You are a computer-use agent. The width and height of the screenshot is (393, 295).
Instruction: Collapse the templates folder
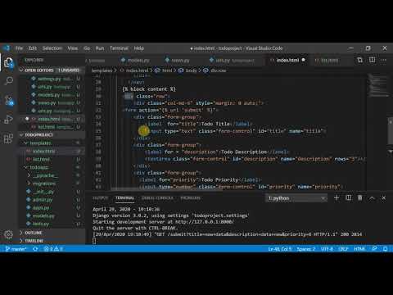click(52, 143)
